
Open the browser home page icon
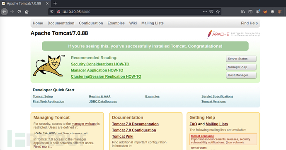click(27, 12)
